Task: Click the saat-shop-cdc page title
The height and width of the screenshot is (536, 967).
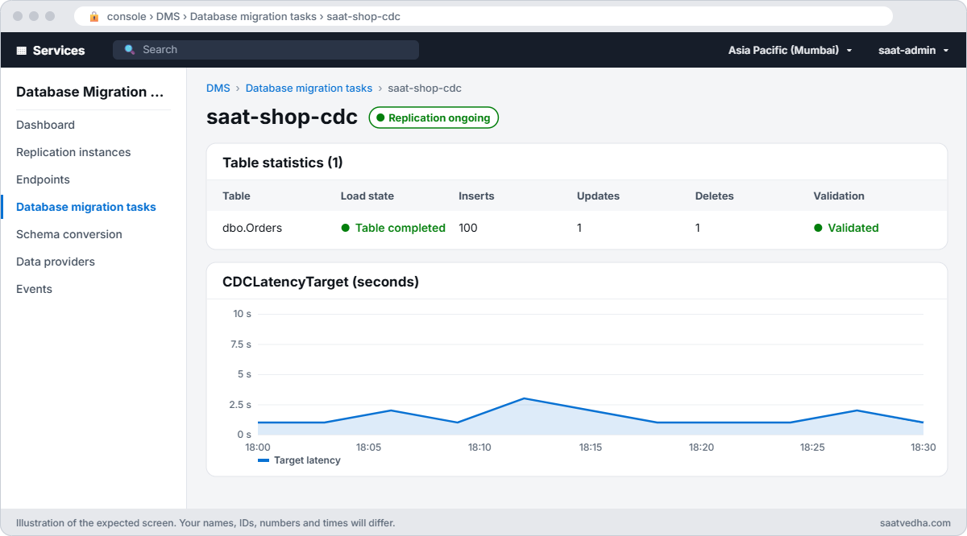Action: coord(282,117)
